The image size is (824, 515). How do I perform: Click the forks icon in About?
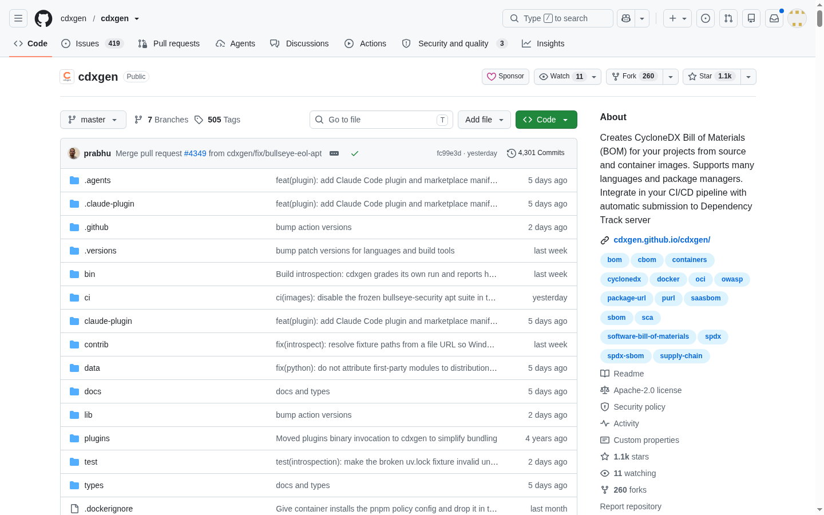click(605, 490)
